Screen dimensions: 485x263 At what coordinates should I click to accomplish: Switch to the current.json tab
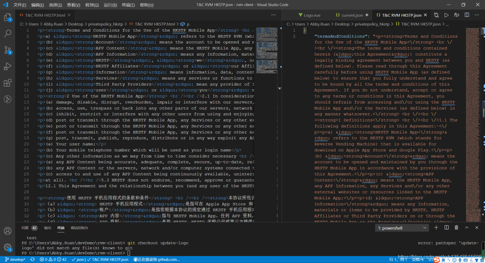pos(352,15)
